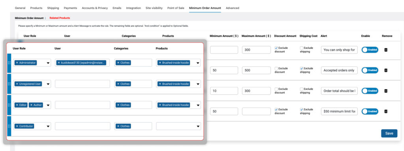Screen dimensions: 404x151
Task: Open the Related Products sub-section link
Action: click(x=60, y=18)
